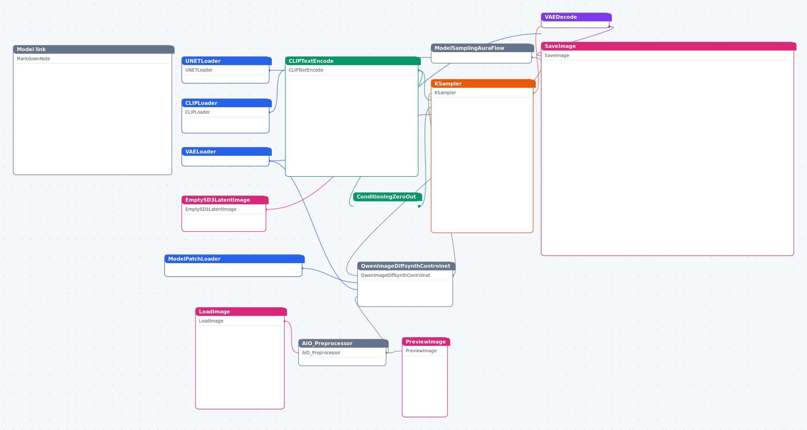This screenshot has width=807, height=430.
Task: Select the SaveImage node title bar
Action: [669, 46]
